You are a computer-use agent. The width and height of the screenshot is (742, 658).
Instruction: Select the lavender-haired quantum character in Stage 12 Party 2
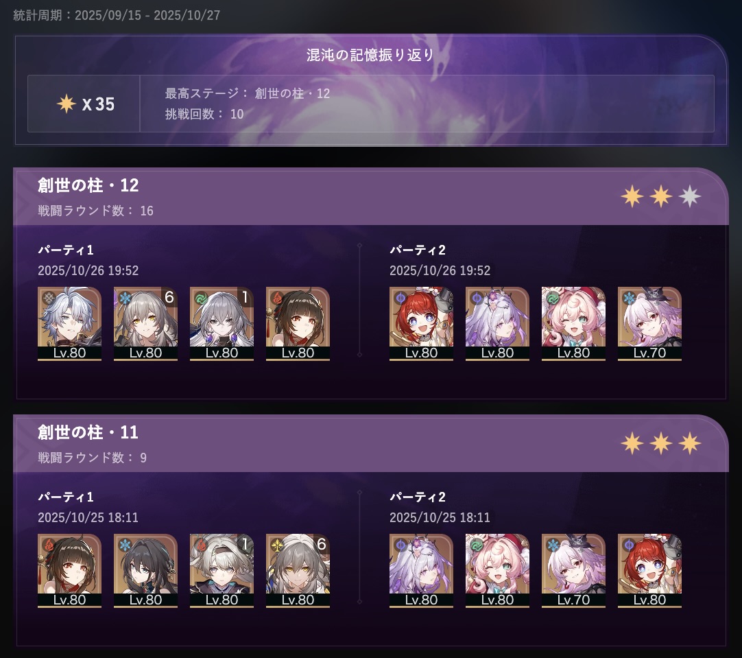(497, 324)
